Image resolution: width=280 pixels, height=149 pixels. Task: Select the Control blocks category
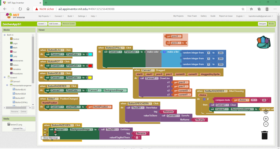point(16,39)
